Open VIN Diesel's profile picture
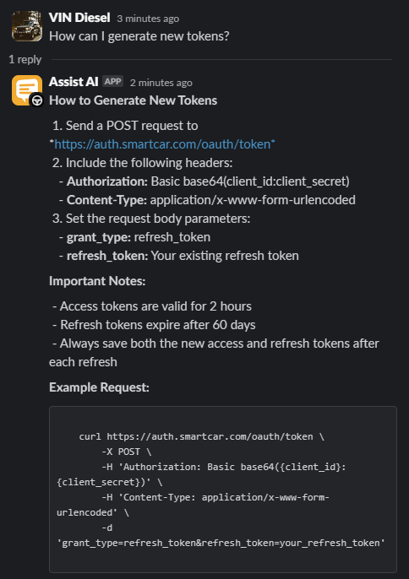Image resolution: width=409 pixels, height=579 pixels. (x=27, y=26)
